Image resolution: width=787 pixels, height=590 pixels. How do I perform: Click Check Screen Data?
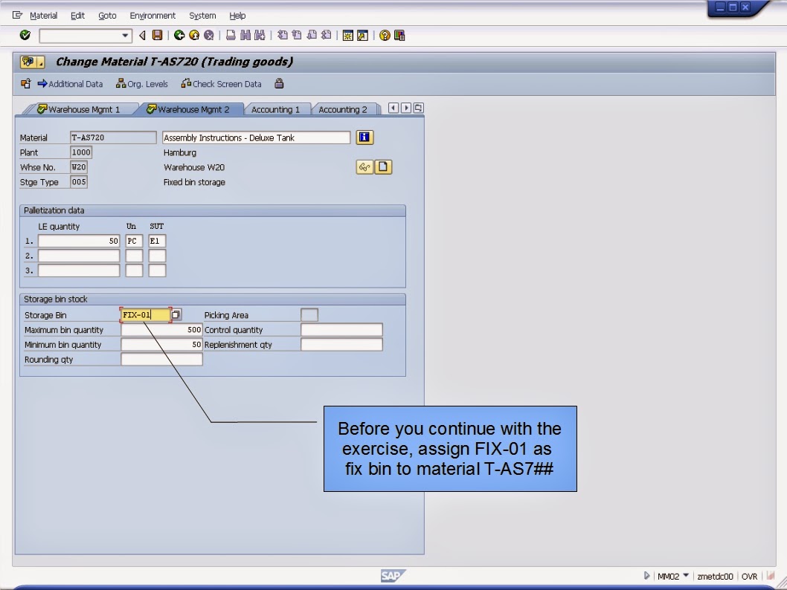click(222, 84)
